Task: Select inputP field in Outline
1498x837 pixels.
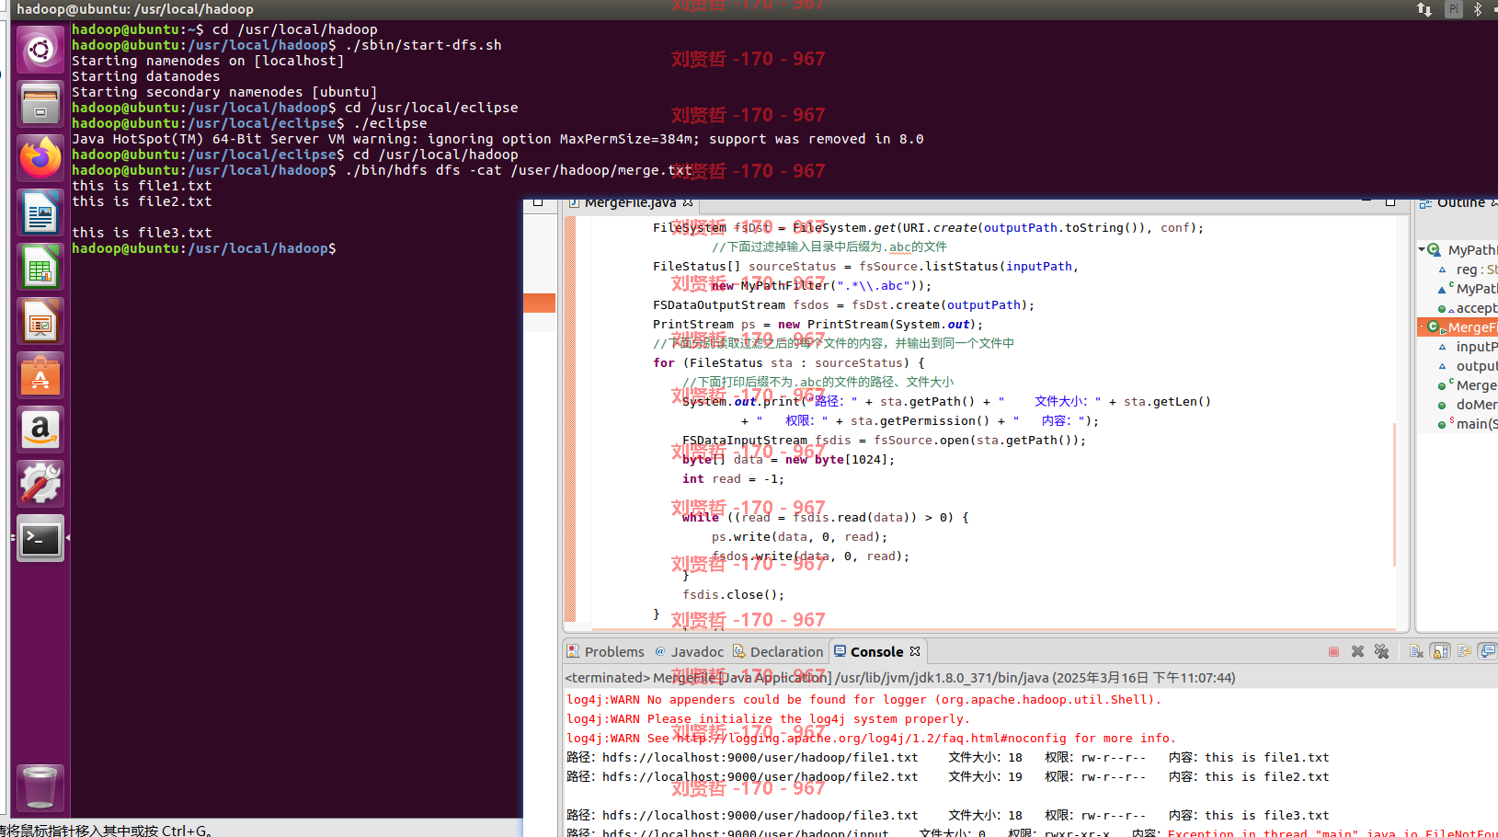Action: point(1468,347)
